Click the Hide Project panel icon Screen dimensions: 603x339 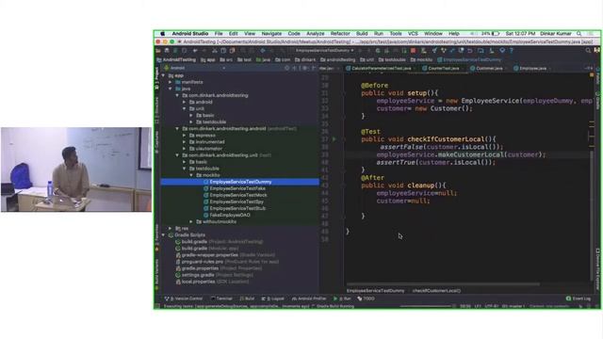click(x=314, y=68)
